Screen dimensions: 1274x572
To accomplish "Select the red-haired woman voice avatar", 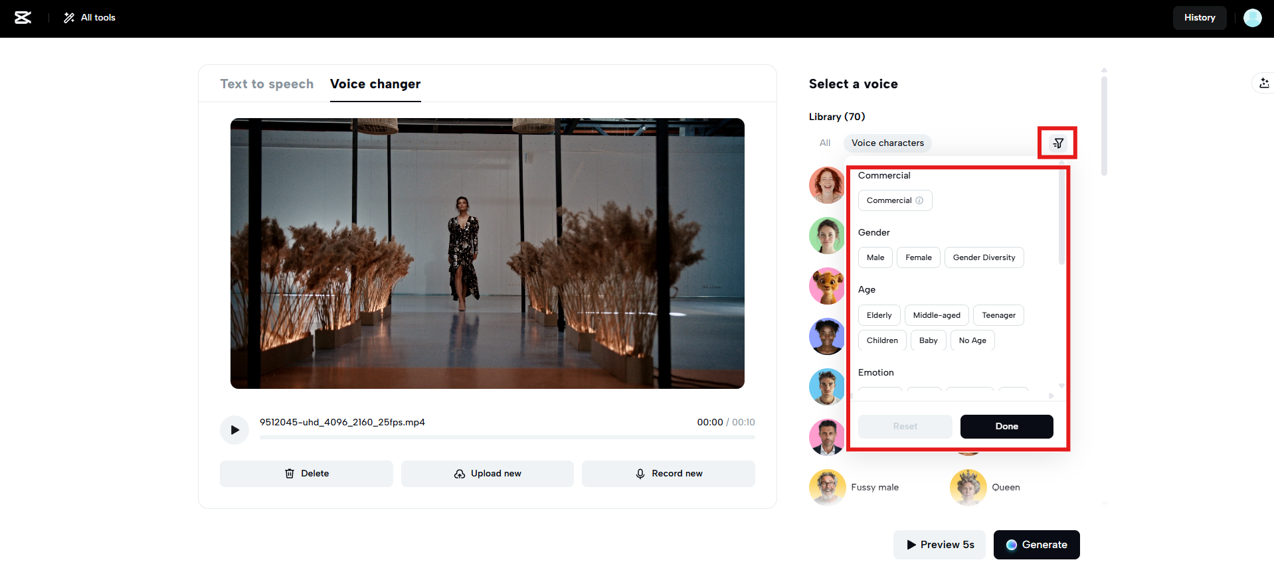I will (x=826, y=185).
